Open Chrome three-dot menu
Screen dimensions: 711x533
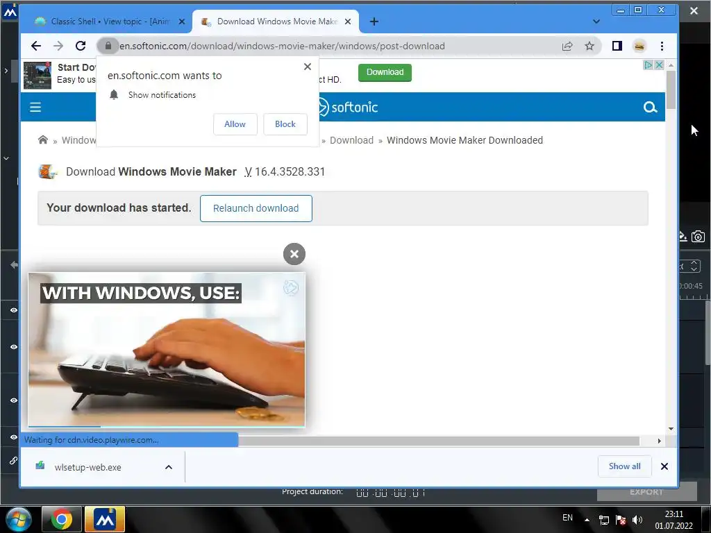point(662,46)
